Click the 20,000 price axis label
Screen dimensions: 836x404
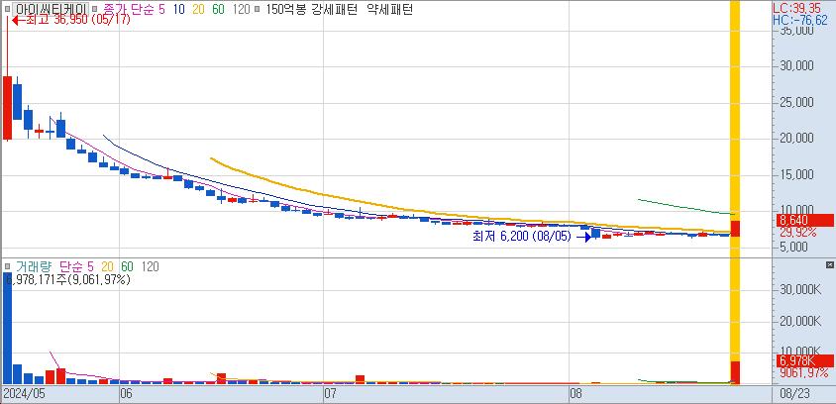797,138
